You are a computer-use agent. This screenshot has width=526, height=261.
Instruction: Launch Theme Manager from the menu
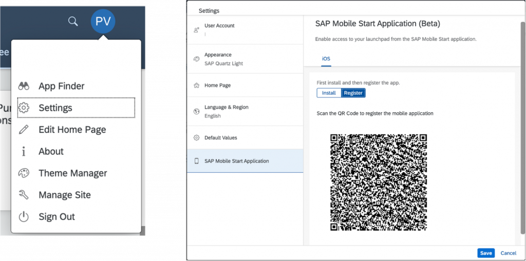point(76,173)
